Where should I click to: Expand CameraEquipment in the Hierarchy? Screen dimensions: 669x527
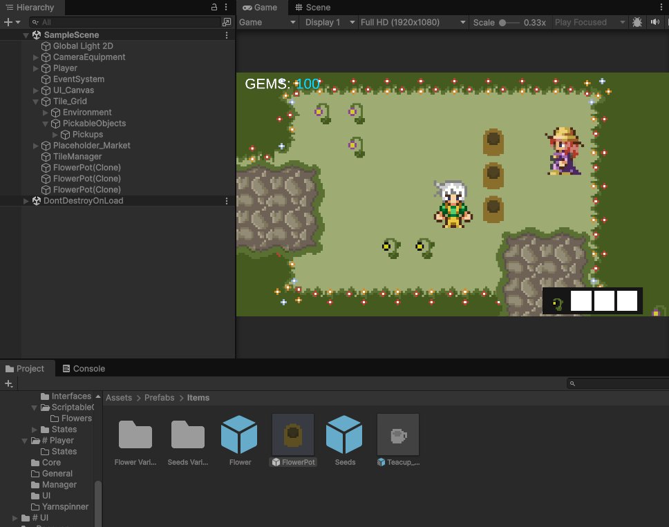(36, 57)
